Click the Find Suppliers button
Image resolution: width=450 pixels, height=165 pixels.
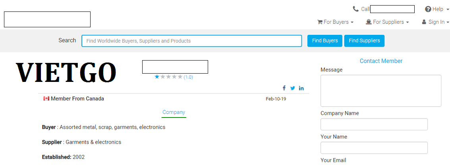[x=364, y=41]
